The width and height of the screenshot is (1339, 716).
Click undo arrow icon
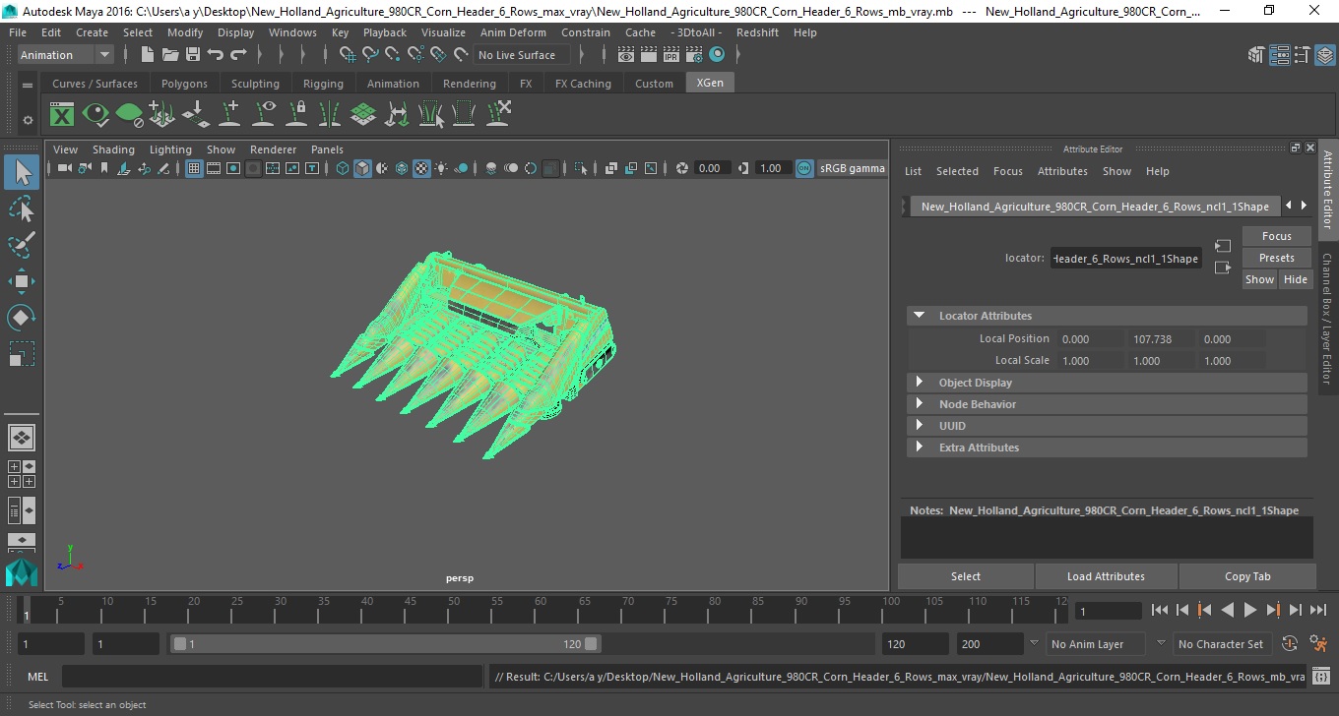point(216,55)
